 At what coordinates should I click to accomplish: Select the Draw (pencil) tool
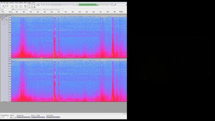(34, 5)
